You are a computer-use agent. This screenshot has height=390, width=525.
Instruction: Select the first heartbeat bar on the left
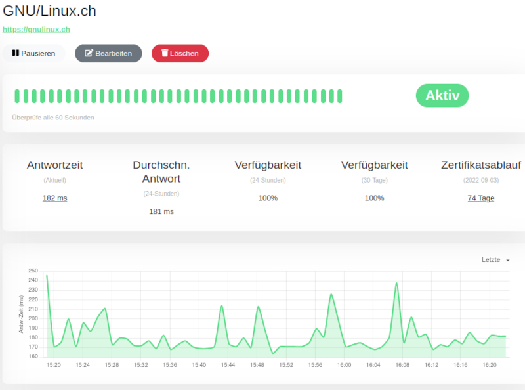tap(17, 96)
